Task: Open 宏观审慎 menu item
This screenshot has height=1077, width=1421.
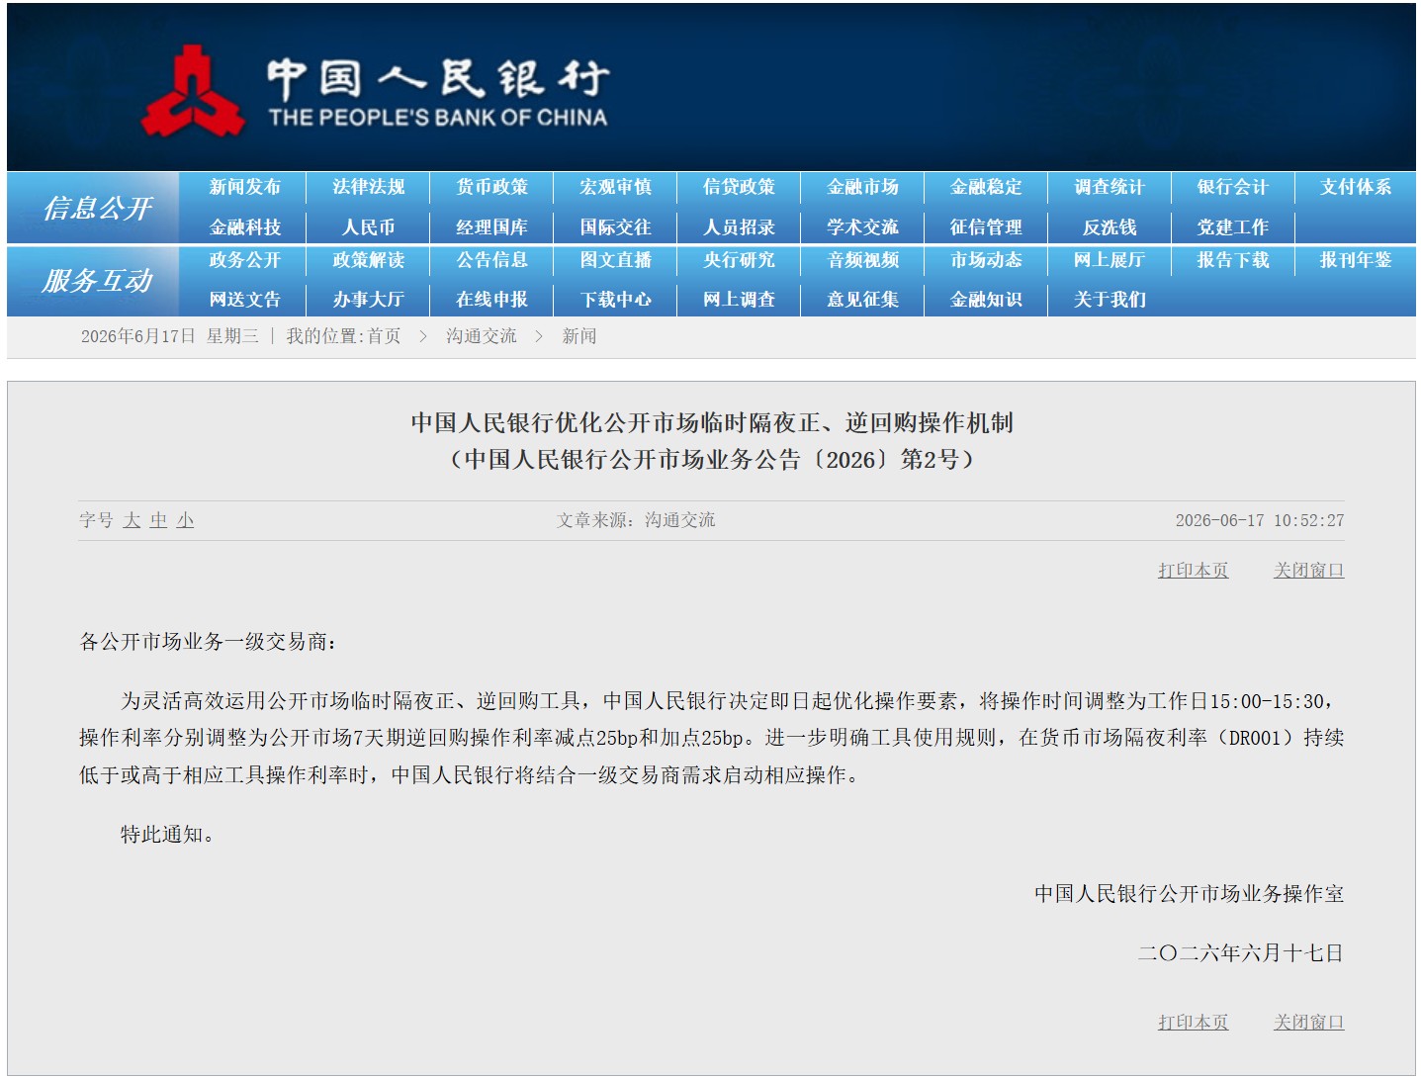Action: click(616, 187)
